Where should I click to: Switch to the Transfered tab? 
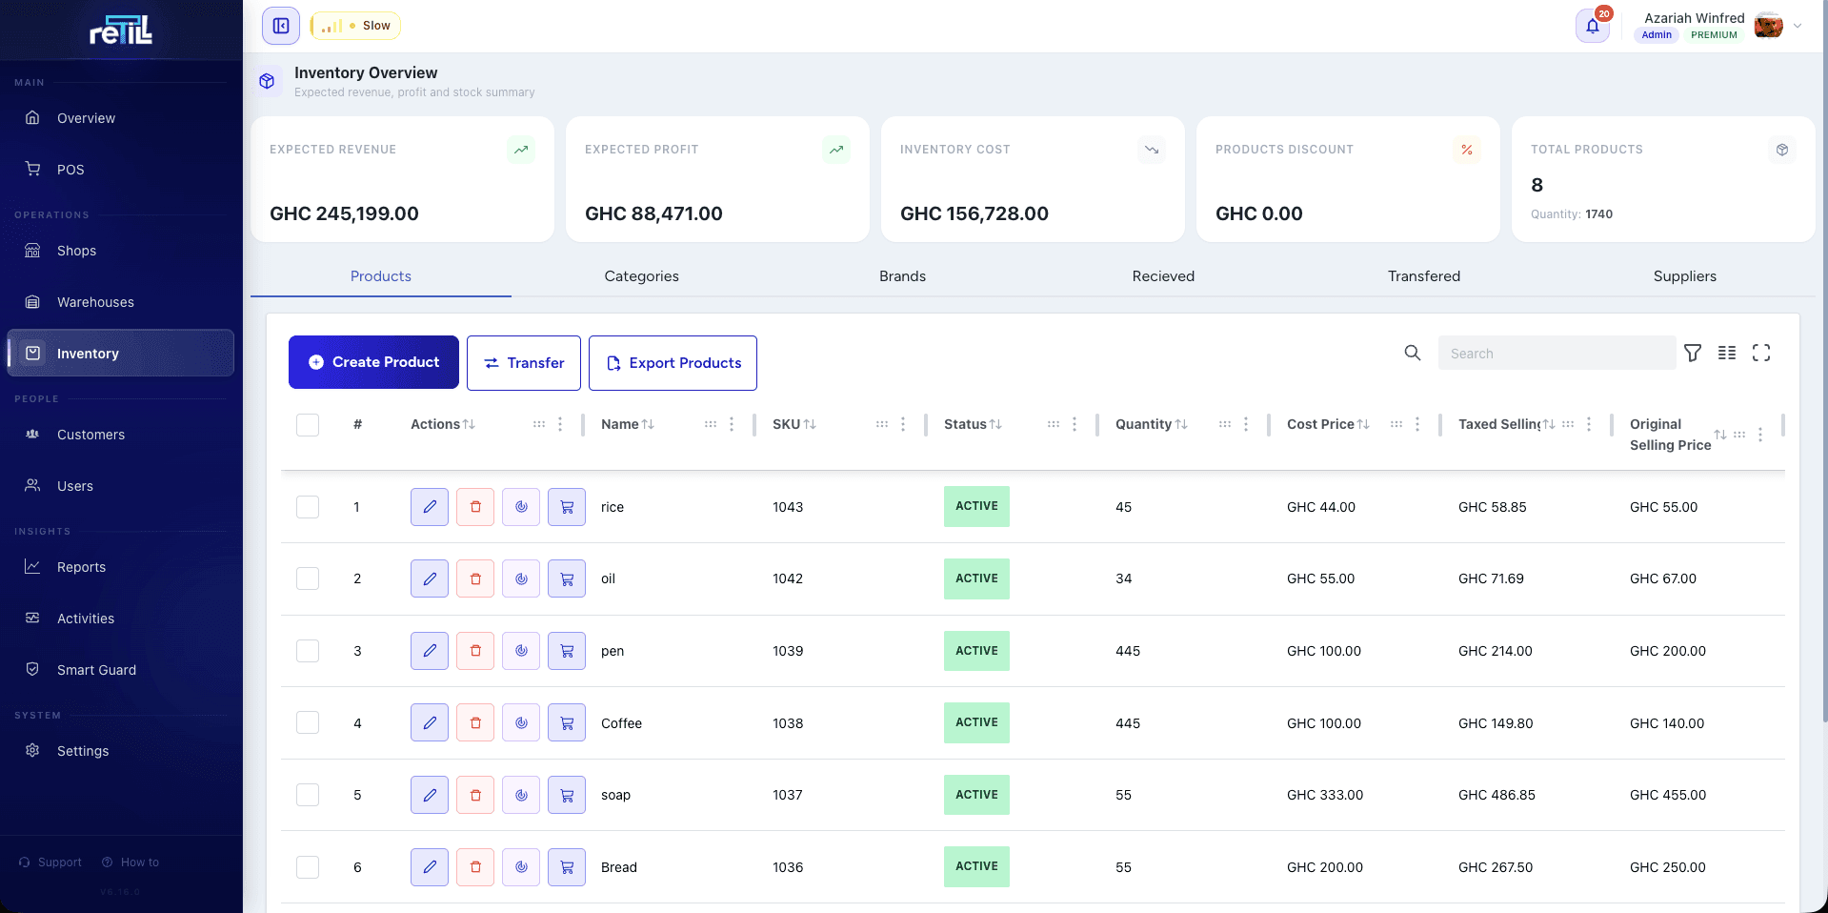1424,276
